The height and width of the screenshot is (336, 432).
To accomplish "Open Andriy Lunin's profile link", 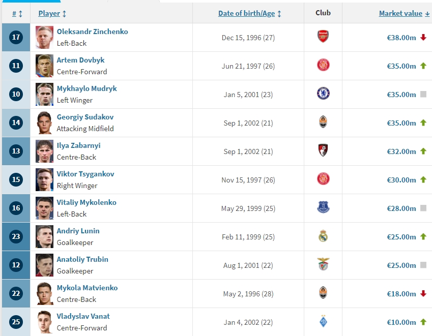I will (78, 231).
